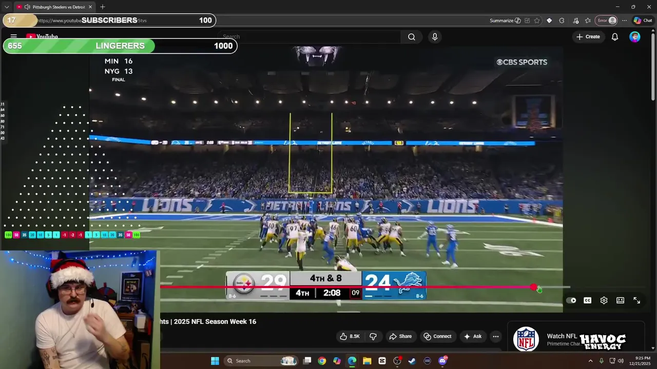The height and width of the screenshot is (369, 657).
Task: Launch Google Chrome from taskbar
Action: pyautogui.click(x=322, y=361)
